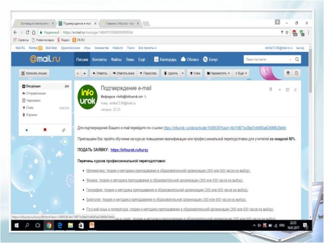Open the Входящие folder
This screenshot has width=324, height=243.
click(x=45, y=86)
